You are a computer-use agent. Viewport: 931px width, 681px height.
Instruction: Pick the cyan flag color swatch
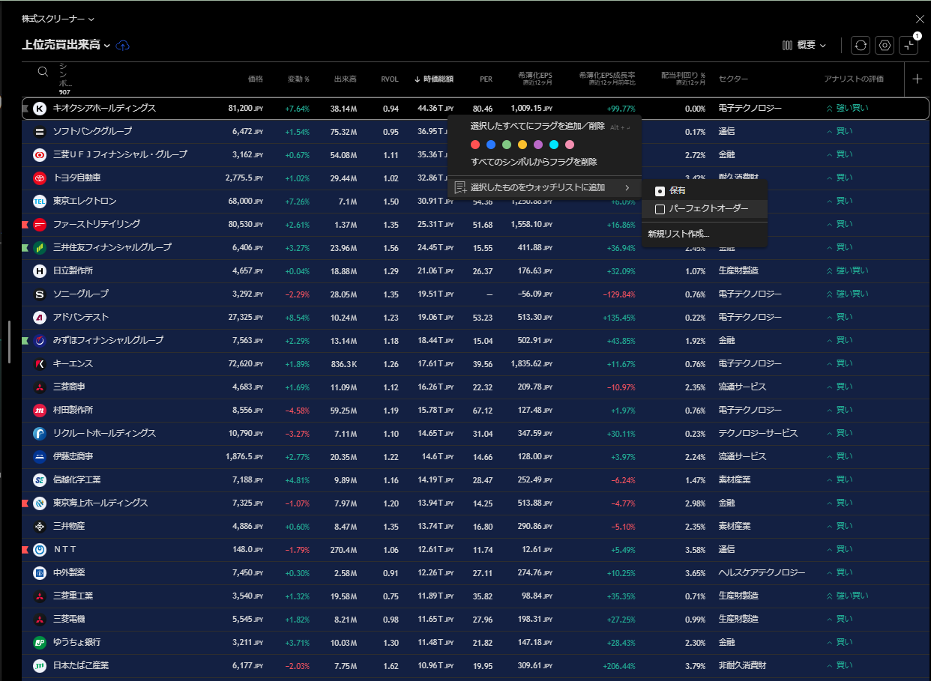pos(554,145)
